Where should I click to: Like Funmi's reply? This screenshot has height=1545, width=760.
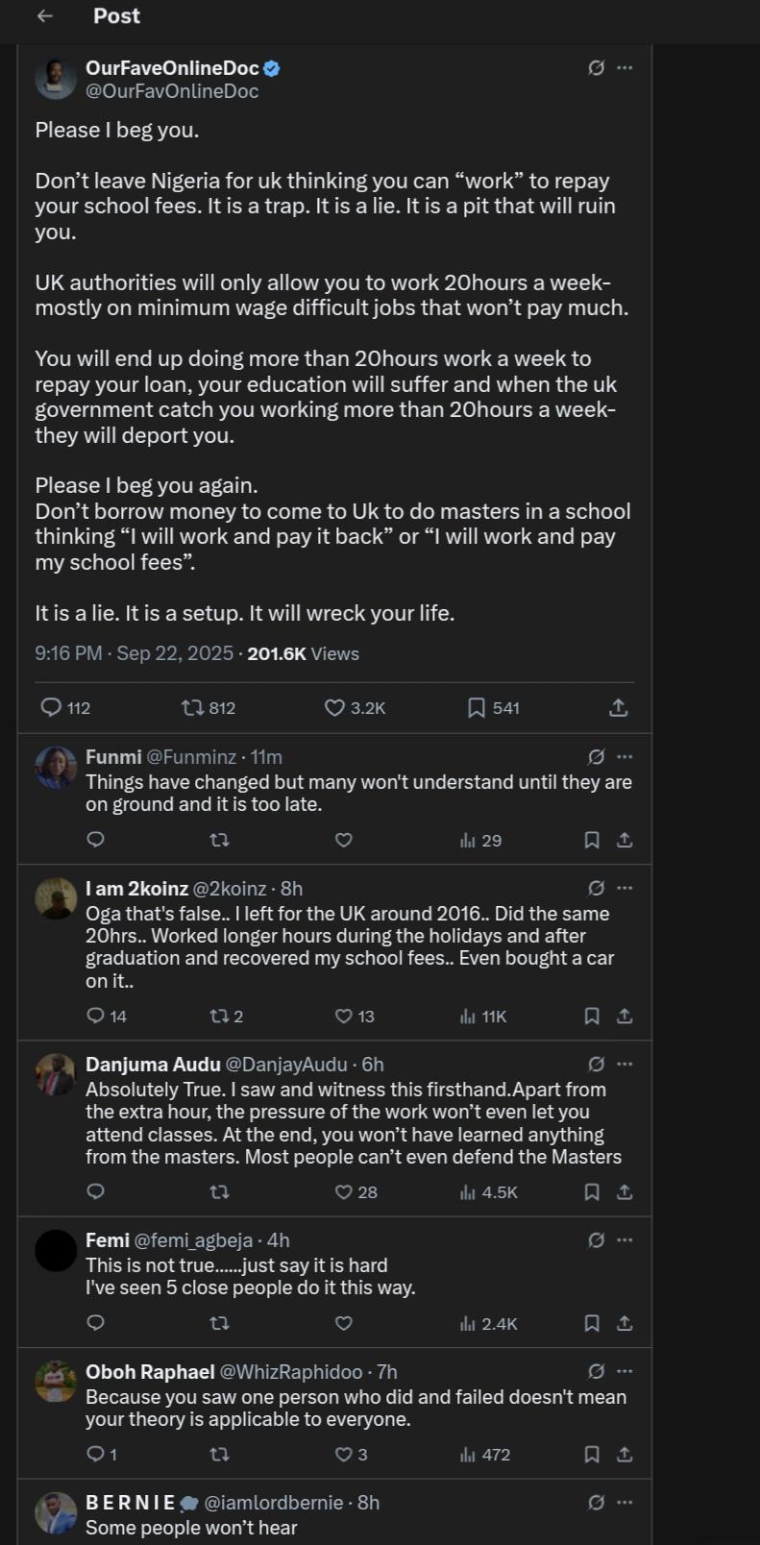[x=343, y=841]
